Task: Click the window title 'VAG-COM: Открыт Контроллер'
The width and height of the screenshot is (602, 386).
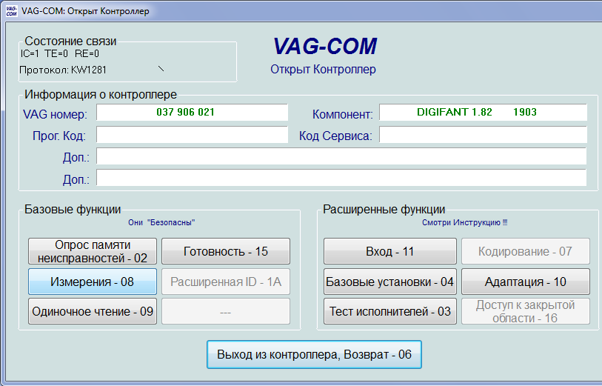Action: [x=85, y=11]
